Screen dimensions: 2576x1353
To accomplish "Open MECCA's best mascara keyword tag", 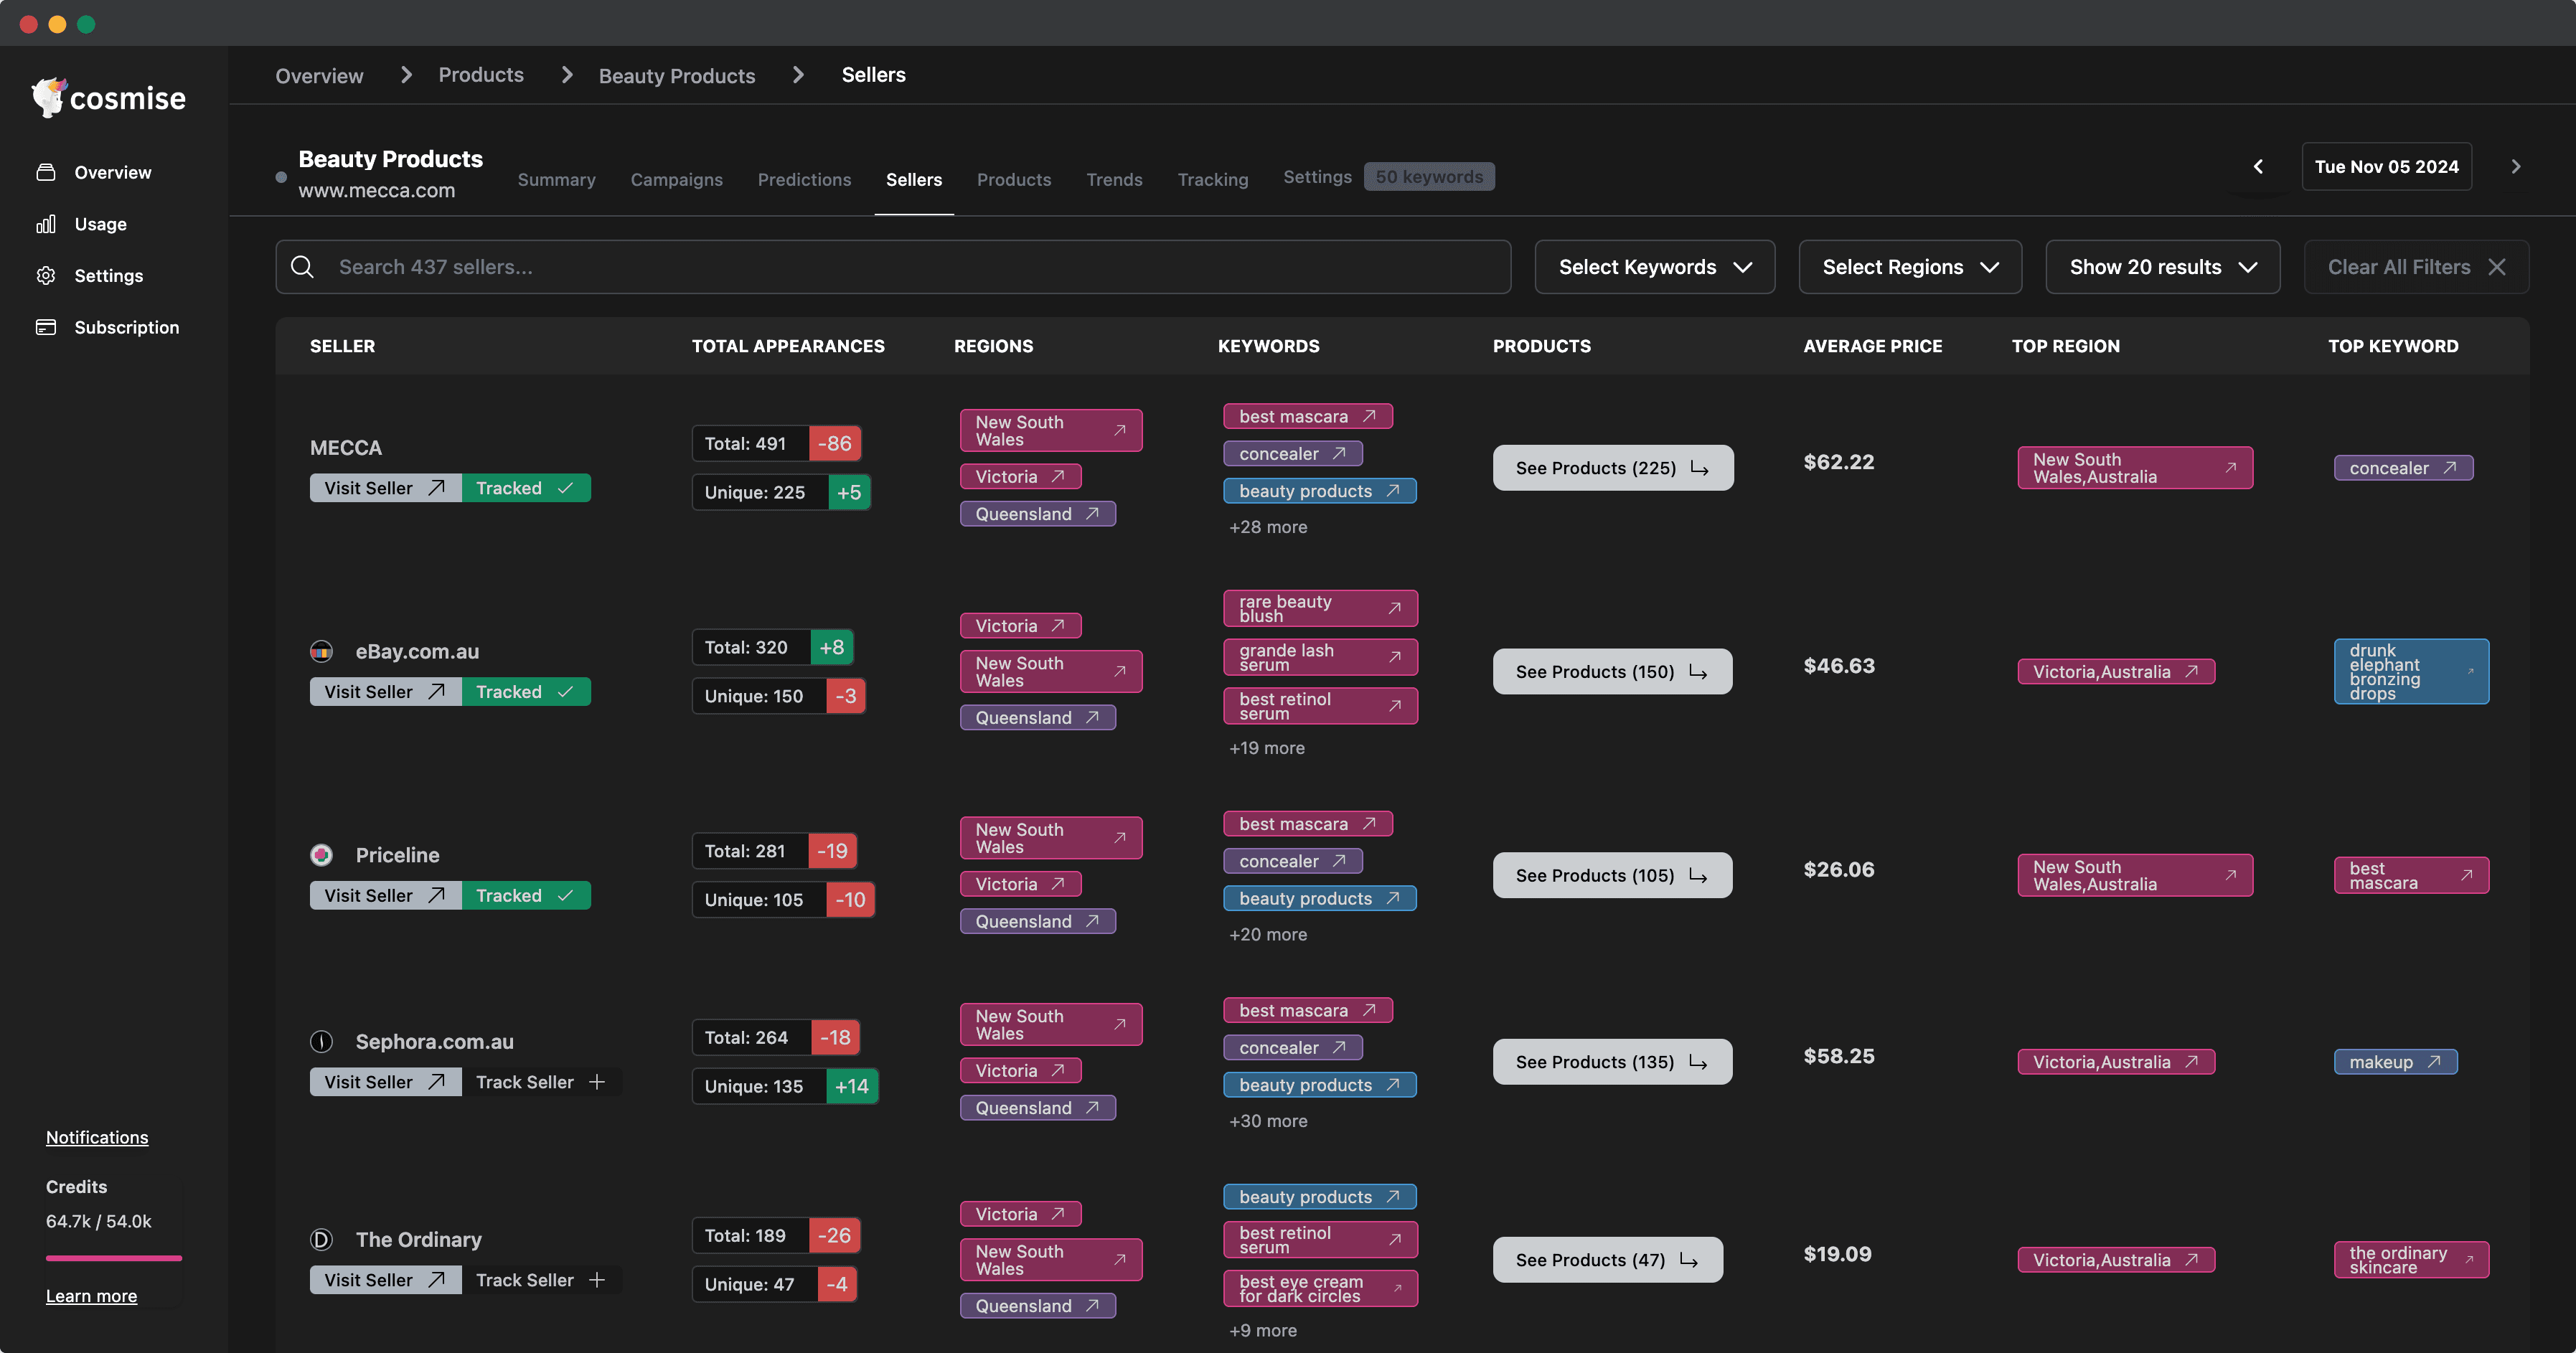I will pos(1308,416).
